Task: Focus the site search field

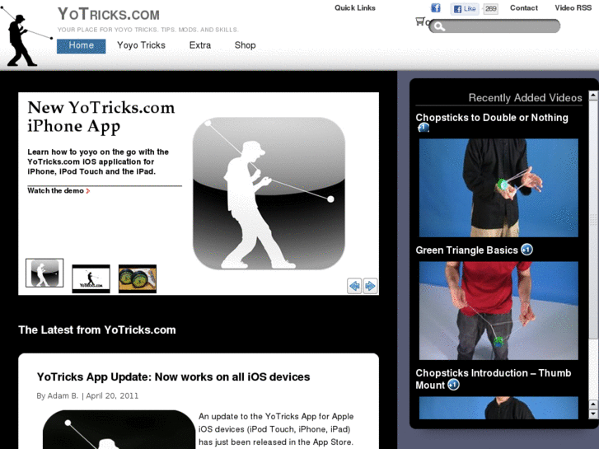Action: 494,26
